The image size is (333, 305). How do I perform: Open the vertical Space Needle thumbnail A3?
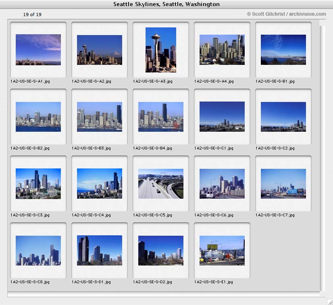[161, 50]
